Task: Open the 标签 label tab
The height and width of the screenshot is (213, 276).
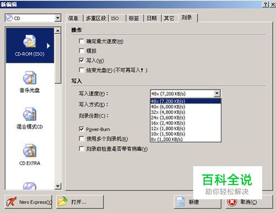Action: [x=135, y=18]
